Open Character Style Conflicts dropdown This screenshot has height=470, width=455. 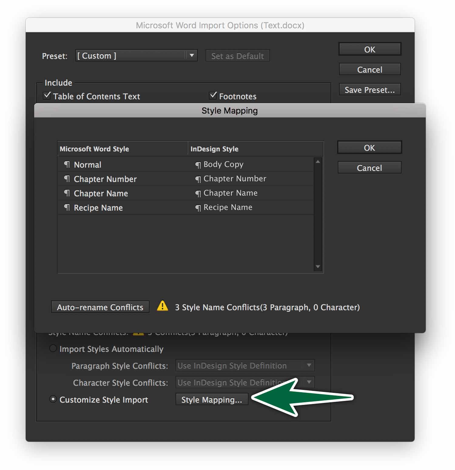tap(245, 382)
